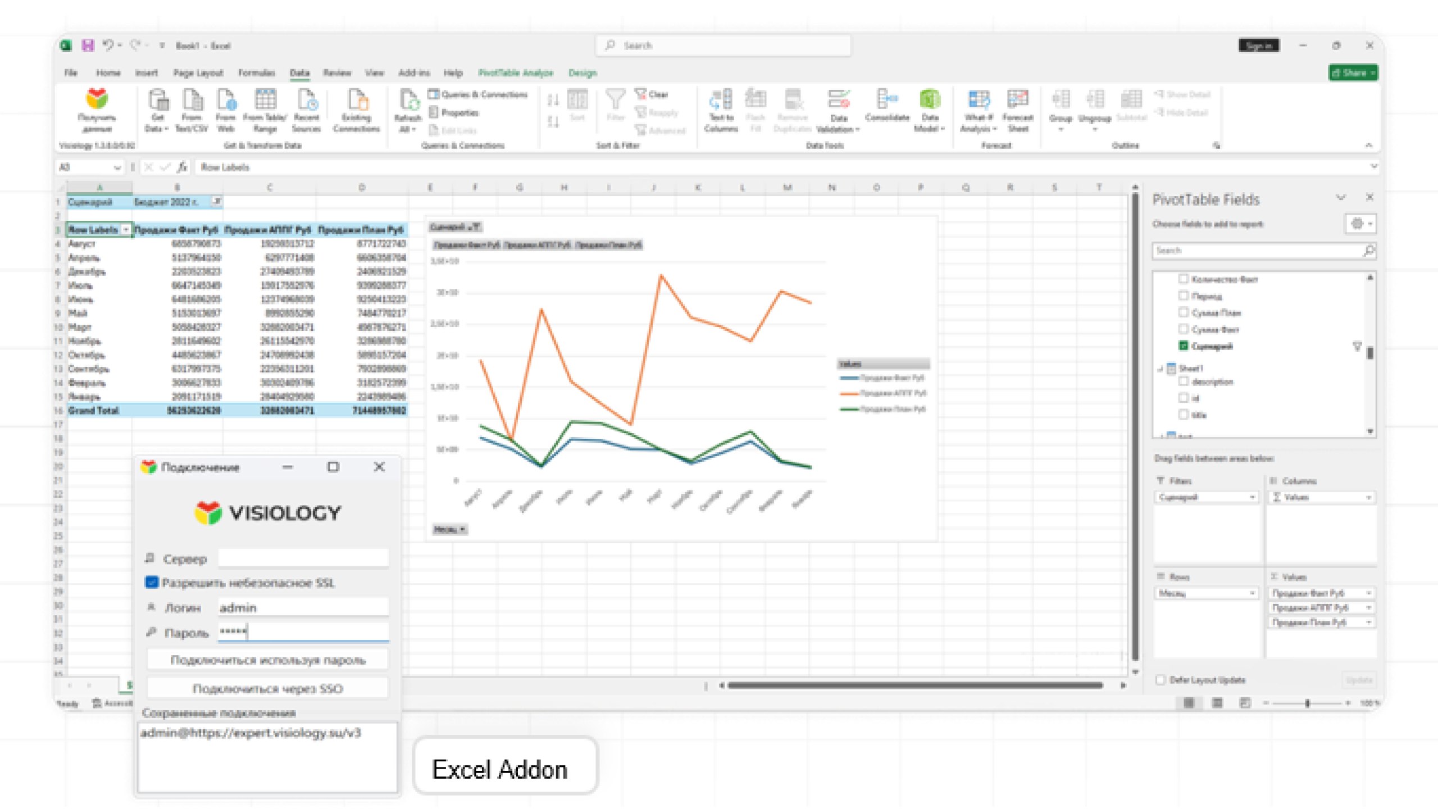Check the 'Количество Факт' field

click(1183, 279)
